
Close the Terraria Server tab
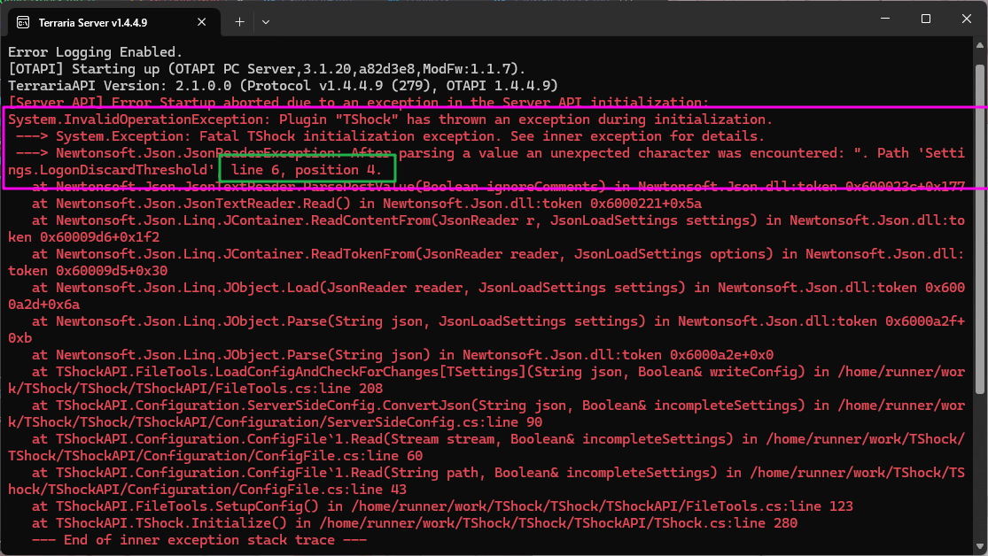[202, 22]
